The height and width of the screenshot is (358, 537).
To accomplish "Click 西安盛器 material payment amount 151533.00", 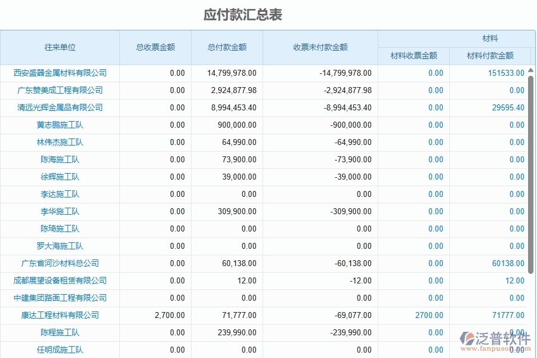I will (x=507, y=73).
